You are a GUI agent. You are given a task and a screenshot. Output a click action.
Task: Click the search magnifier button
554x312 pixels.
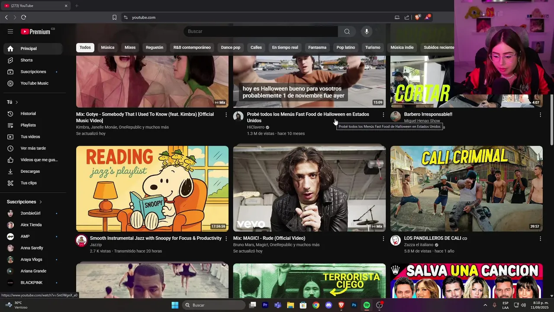pos(347,31)
